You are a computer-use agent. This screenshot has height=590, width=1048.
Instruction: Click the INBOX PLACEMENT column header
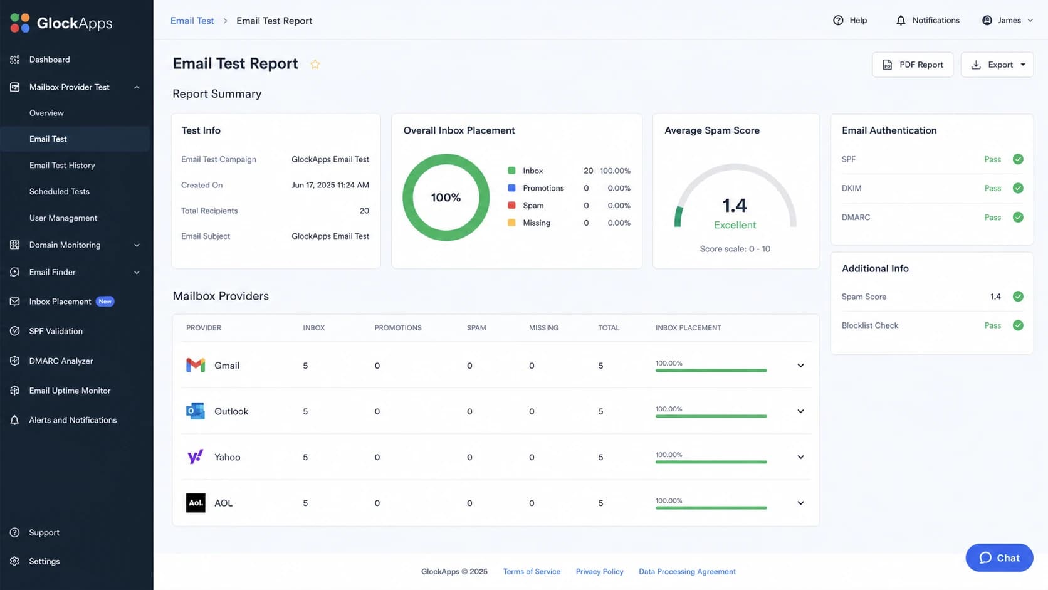688,328
